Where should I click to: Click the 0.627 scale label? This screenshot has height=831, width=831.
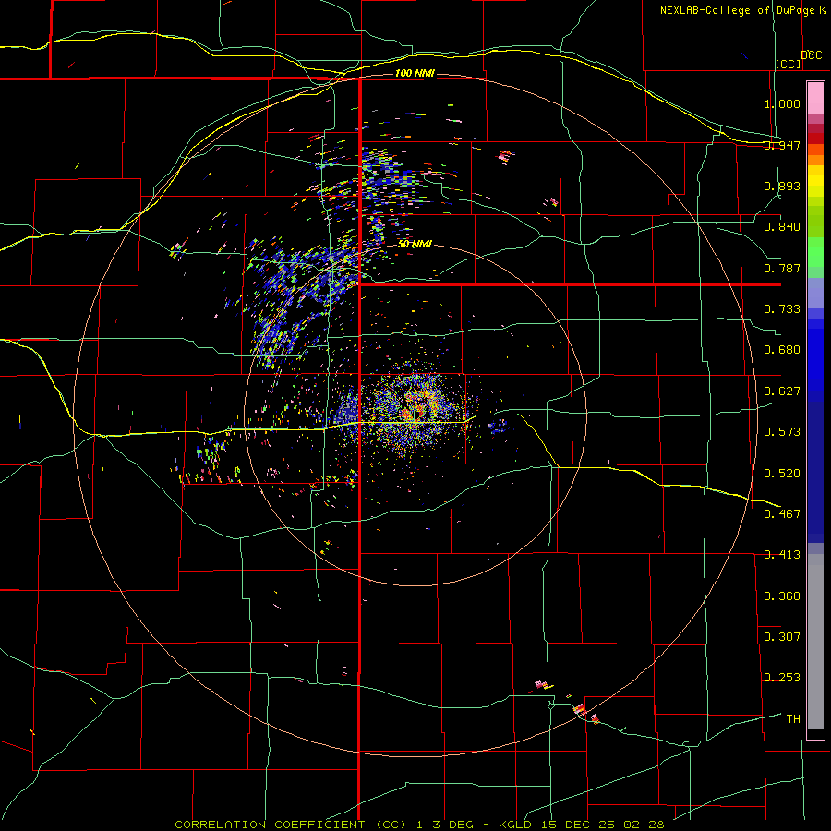(x=782, y=391)
